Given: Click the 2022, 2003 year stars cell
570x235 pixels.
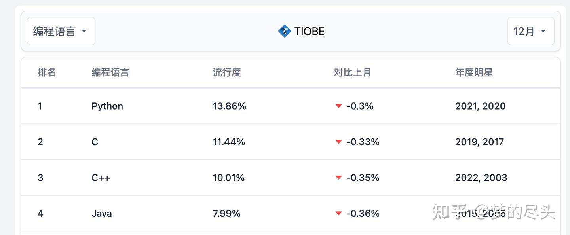Looking at the screenshot, I should pos(481,178).
